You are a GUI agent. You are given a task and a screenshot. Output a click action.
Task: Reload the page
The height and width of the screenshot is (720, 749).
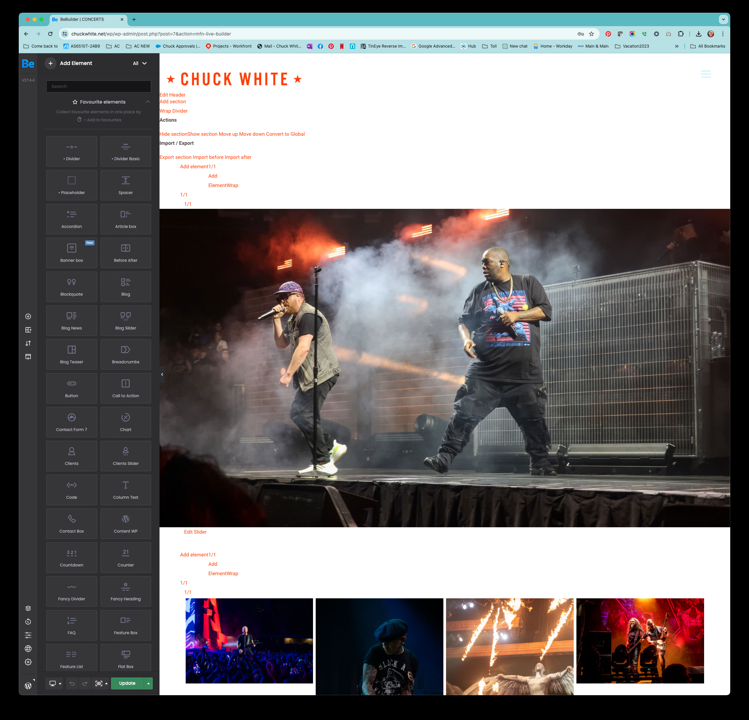(x=50, y=34)
